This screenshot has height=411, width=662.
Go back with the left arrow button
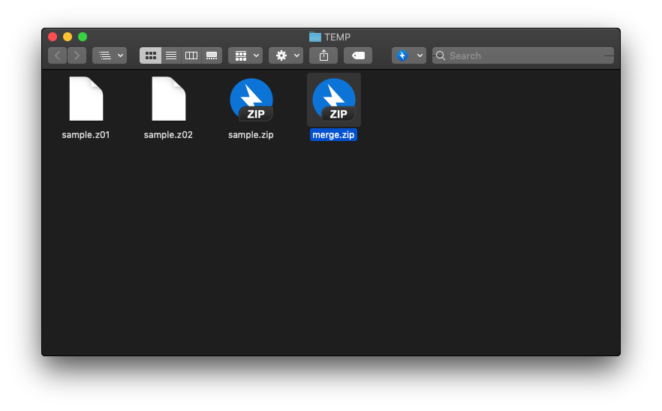(x=58, y=55)
